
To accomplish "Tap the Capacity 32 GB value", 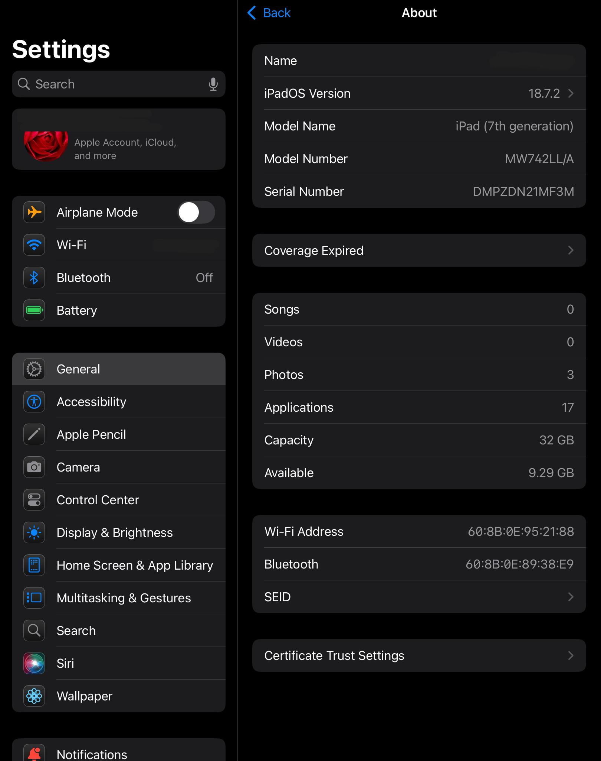I will 556,440.
